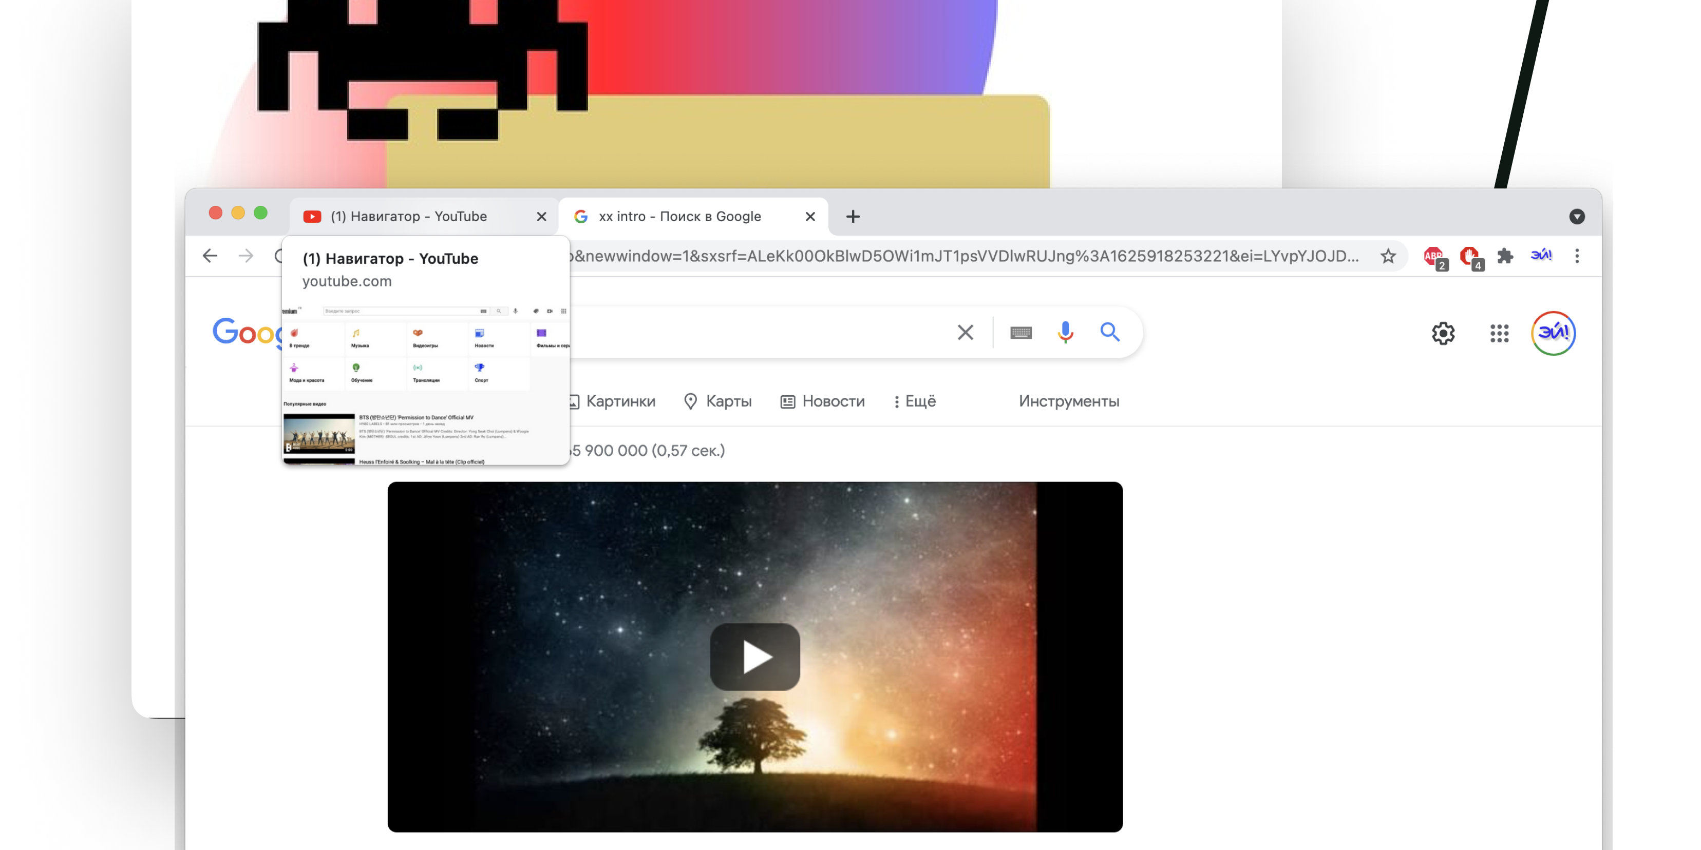Open the AdBlock Plus extension icon
This screenshot has height=850, width=1701.
pyautogui.click(x=1433, y=256)
